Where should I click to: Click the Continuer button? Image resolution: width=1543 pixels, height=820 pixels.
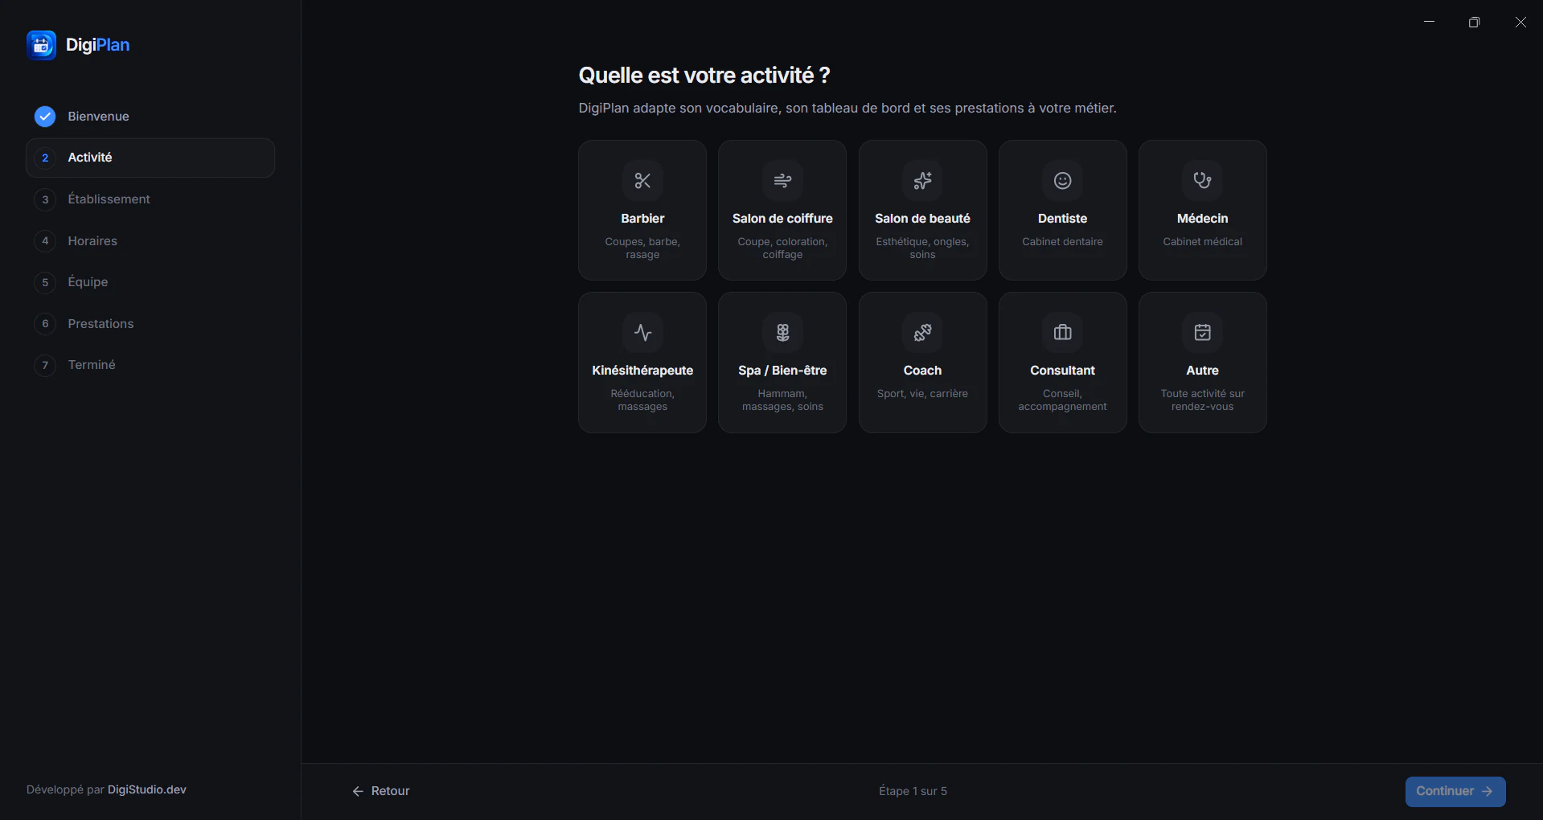coord(1455,791)
